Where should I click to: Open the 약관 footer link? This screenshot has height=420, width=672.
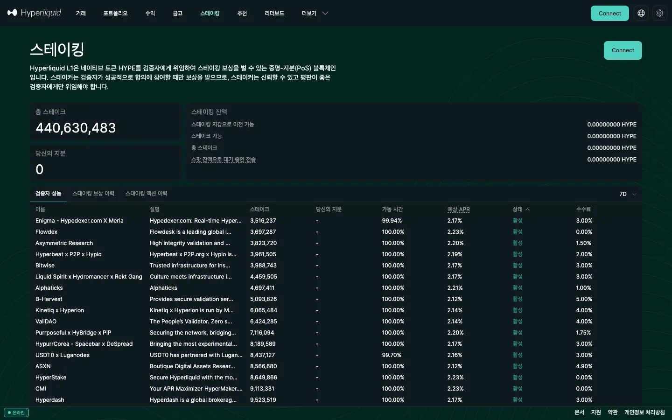pyautogui.click(x=613, y=413)
